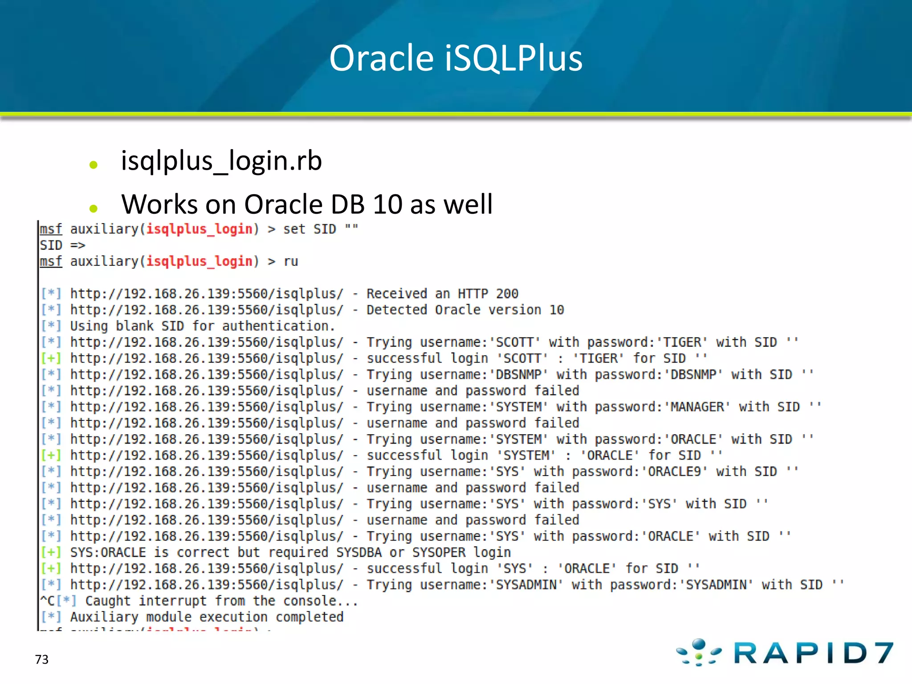Click the 'Works on Oracle DB 10 as well' bullet
Image resolution: width=912 pixels, height=684 pixels.
click(x=307, y=204)
